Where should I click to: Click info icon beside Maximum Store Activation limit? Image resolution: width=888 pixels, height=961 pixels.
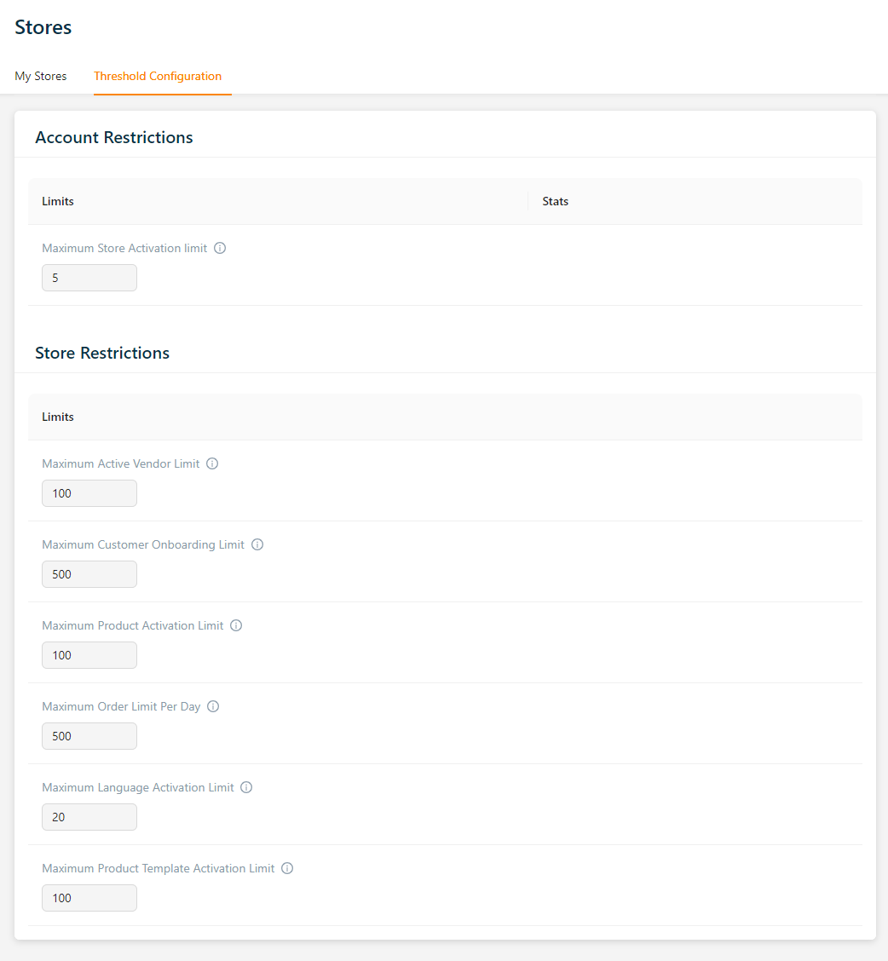point(220,249)
